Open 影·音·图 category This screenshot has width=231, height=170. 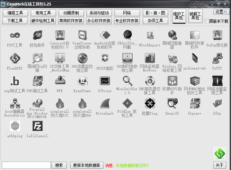coord(155,13)
